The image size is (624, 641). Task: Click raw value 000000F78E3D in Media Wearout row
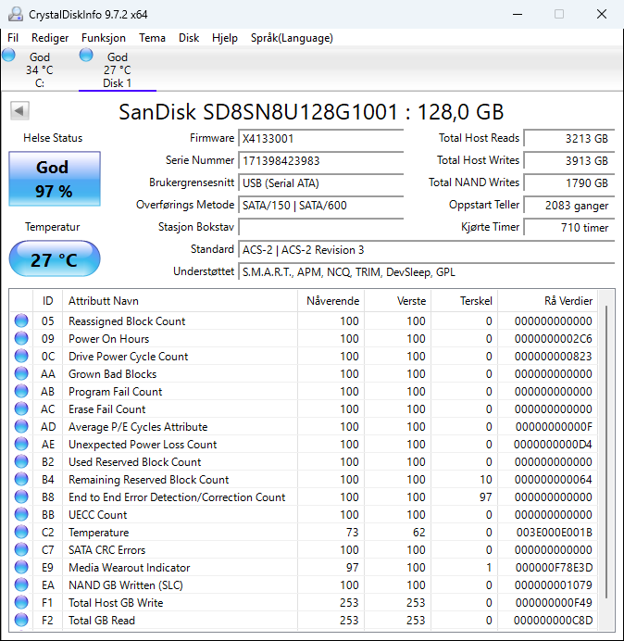(x=554, y=568)
